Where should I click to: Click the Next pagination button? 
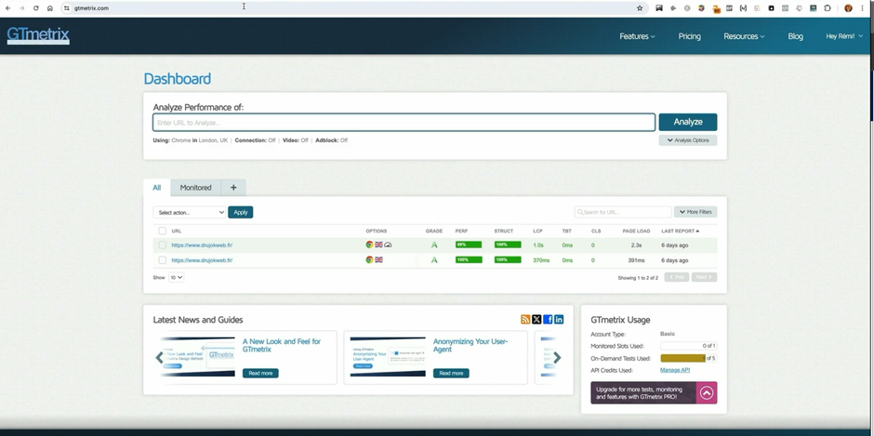(704, 277)
